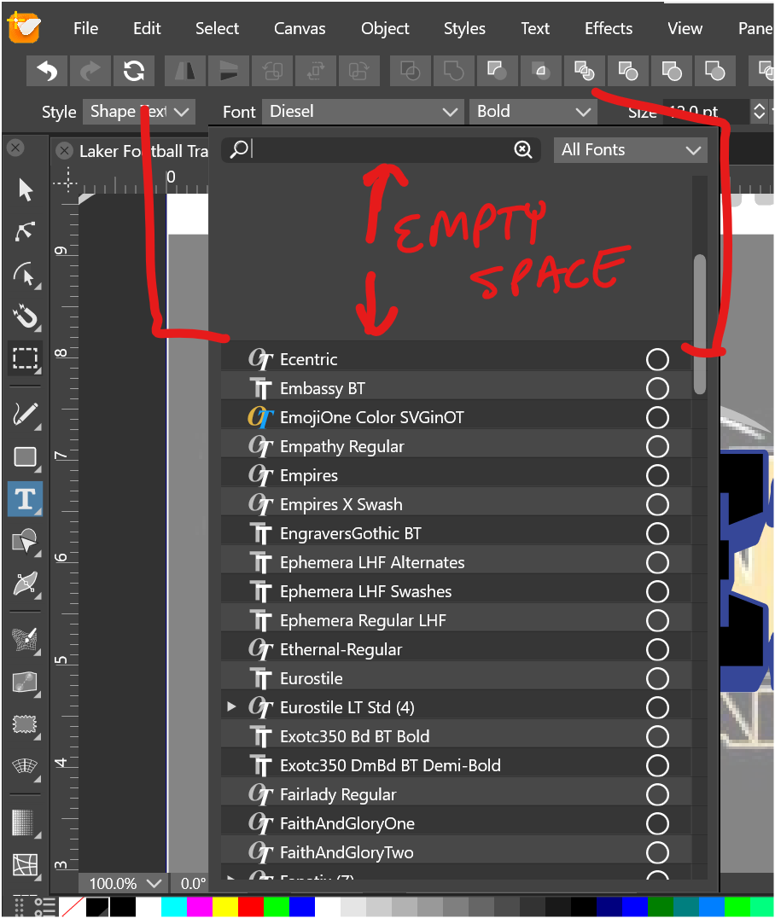This screenshot has width=775, height=918.
Task: Toggle favorite circle for Fairlady Regular
Action: (657, 794)
